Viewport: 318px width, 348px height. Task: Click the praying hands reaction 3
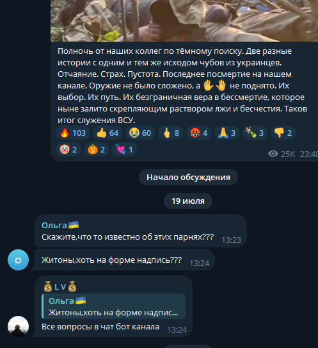coord(227,133)
